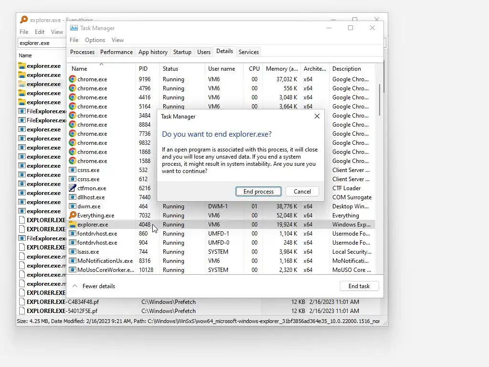The image size is (489, 367).
Task: Click first explorer.exe folder icon in Everything
Action: (22, 66)
